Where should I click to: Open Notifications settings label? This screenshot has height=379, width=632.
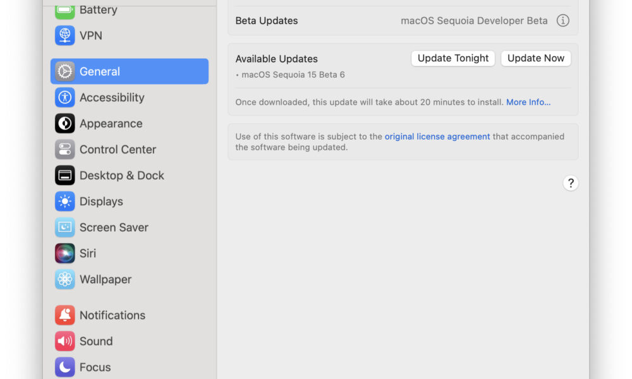pos(112,315)
